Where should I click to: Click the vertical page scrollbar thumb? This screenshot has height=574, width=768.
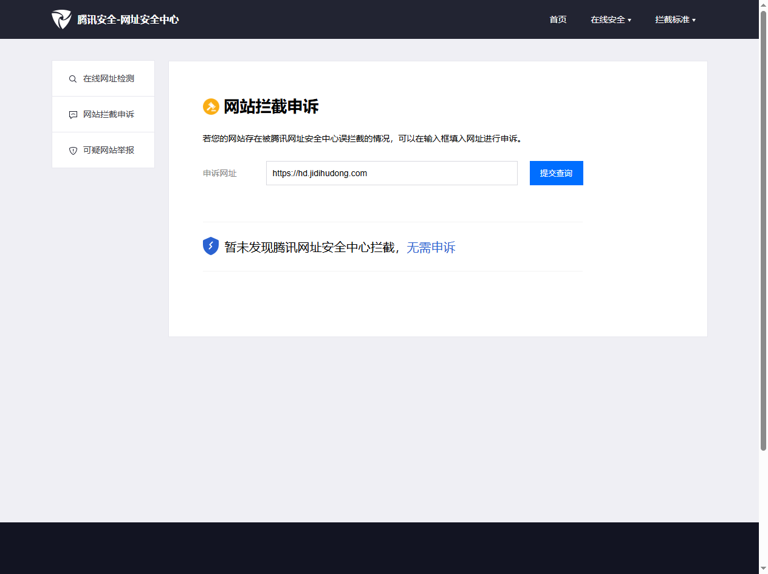pos(763,231)
